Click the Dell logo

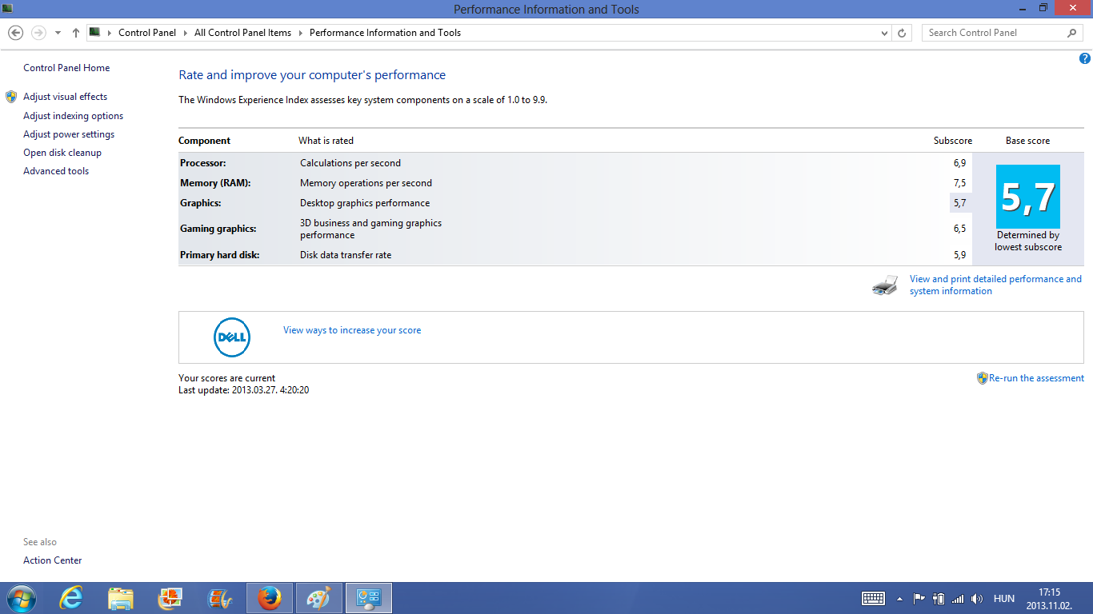(x=232, y=337)
